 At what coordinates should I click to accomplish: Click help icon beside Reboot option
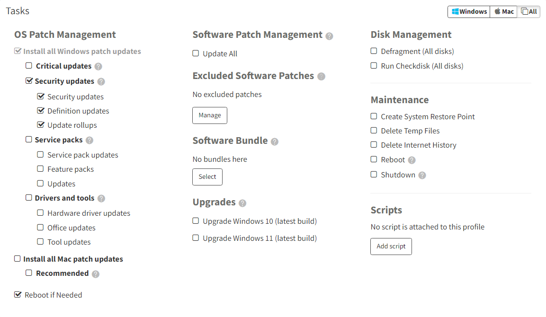pyautogui.click(x=412, y=160)
